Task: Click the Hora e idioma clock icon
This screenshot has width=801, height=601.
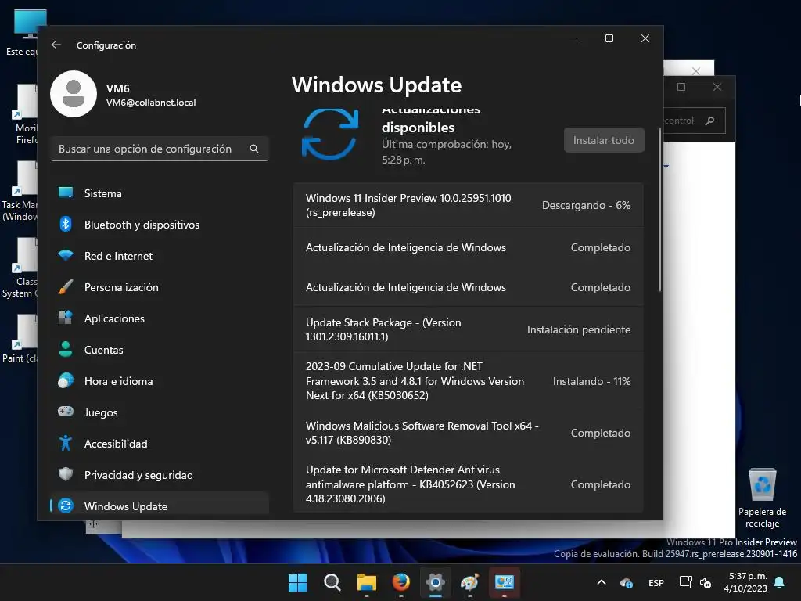Action: 66,381
